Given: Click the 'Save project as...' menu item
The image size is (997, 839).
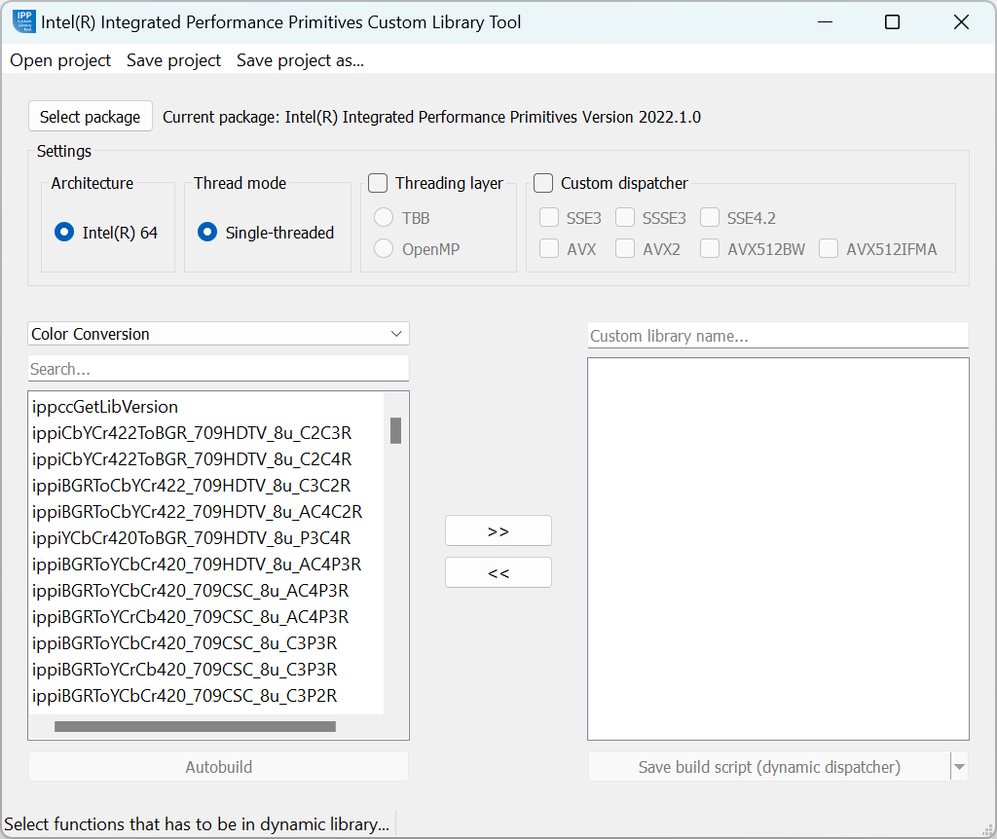Looking at the screenshot, I should click(300, 60).
